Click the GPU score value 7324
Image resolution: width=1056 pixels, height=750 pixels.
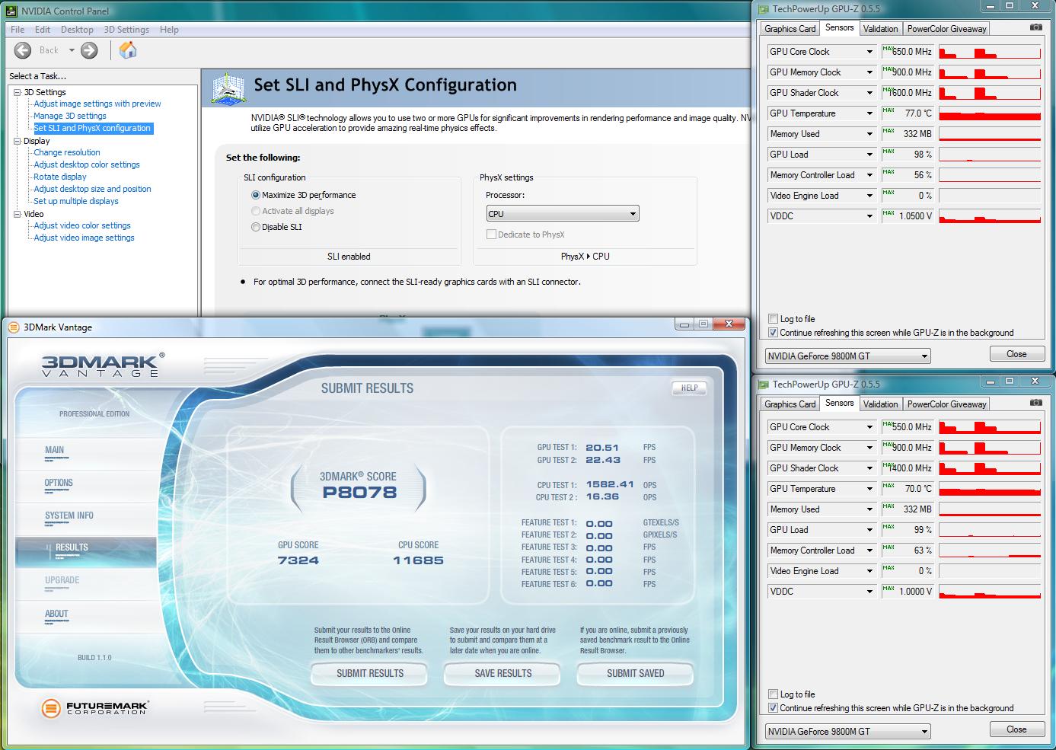tap(298, 560)
